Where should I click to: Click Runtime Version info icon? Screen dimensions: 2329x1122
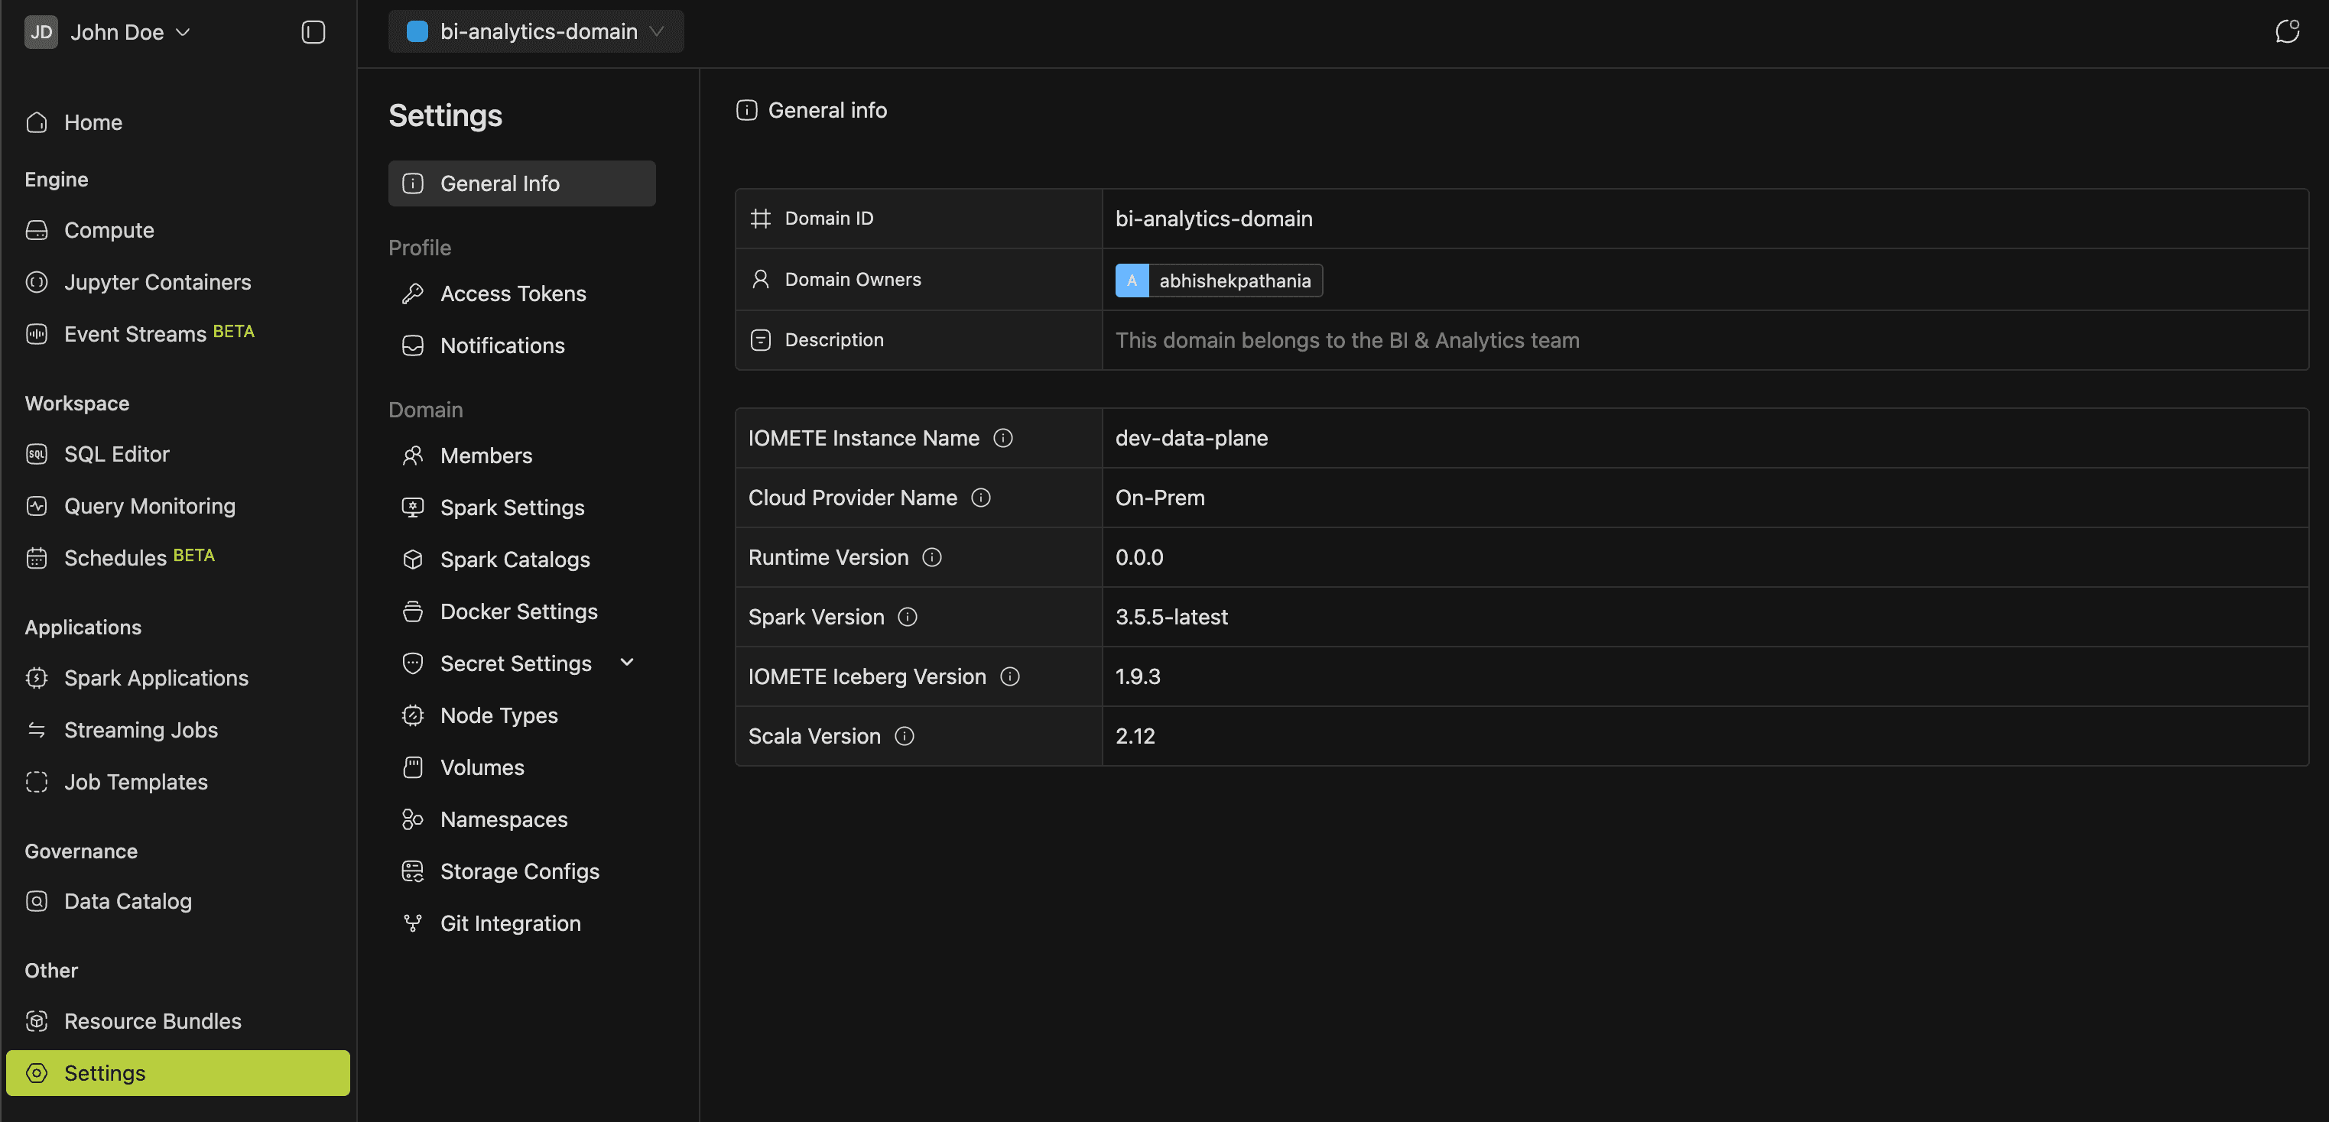932,557
